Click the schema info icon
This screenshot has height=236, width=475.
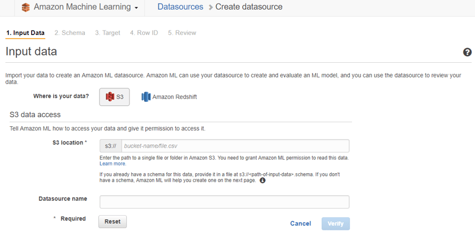click(x=262, y=181)
